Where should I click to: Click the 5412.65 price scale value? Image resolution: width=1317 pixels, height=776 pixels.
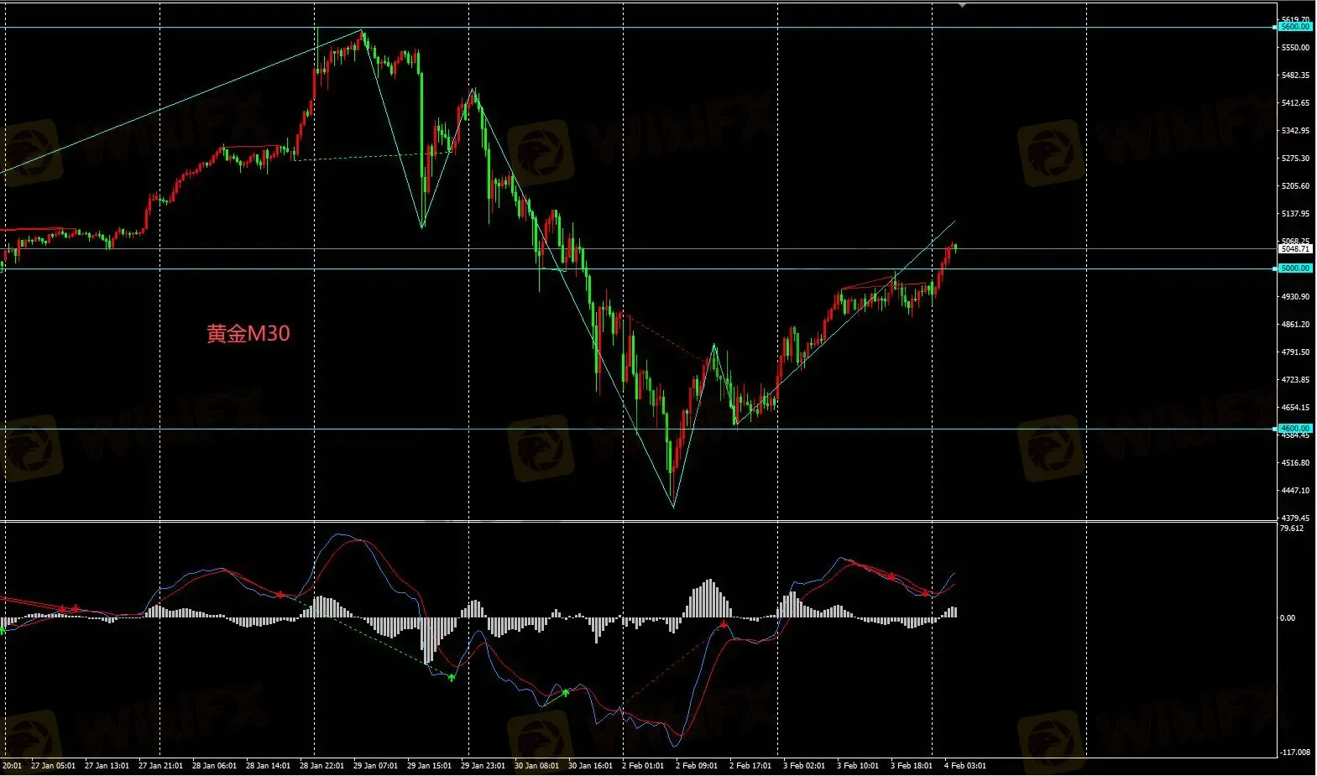click(x=1295, y=103)
